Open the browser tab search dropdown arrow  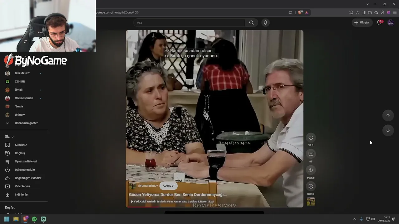pos(368,4)
